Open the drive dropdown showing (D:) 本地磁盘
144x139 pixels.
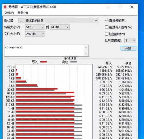(x=62, y=21)
